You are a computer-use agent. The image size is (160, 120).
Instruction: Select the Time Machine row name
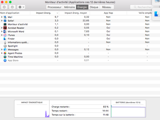[15, 57]
